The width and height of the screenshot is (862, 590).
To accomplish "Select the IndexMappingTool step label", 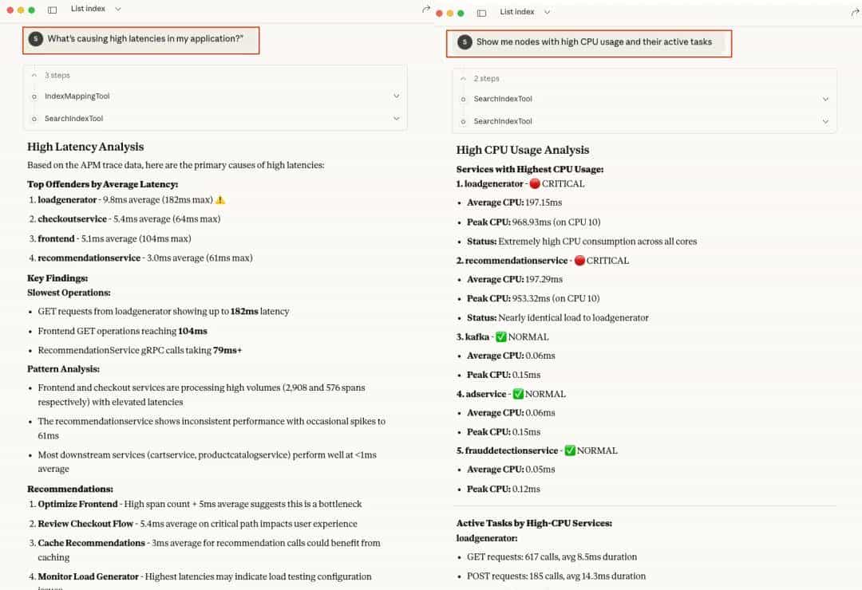I will (x=77, y=96).
